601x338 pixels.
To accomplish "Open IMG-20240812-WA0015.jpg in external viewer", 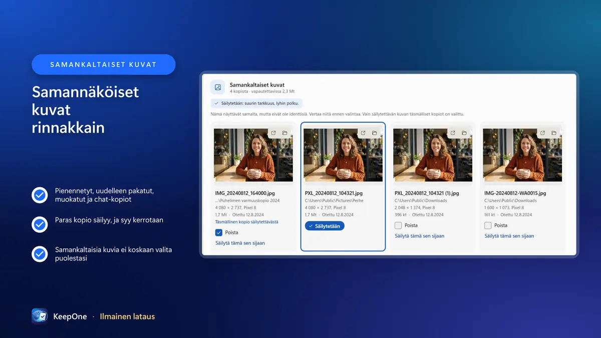I will pyautogui.click(x=542, y=133).
